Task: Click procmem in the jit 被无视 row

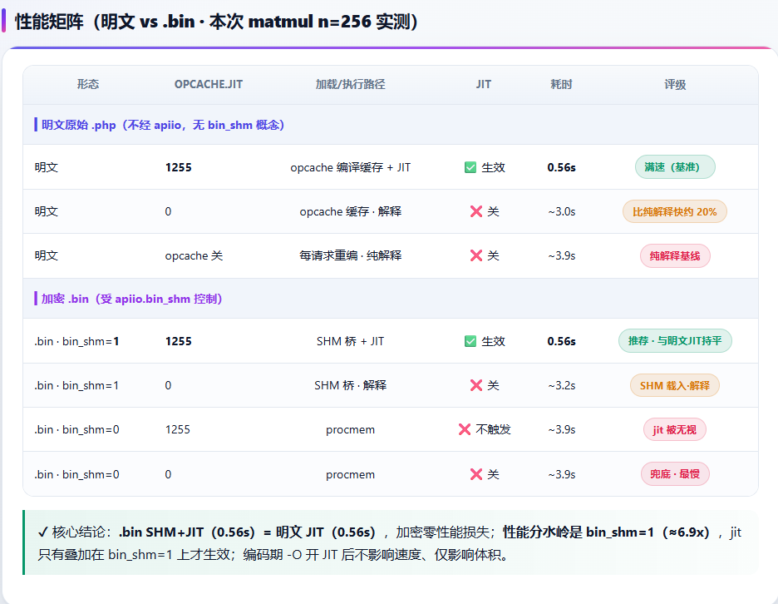Action: (350, 430)
